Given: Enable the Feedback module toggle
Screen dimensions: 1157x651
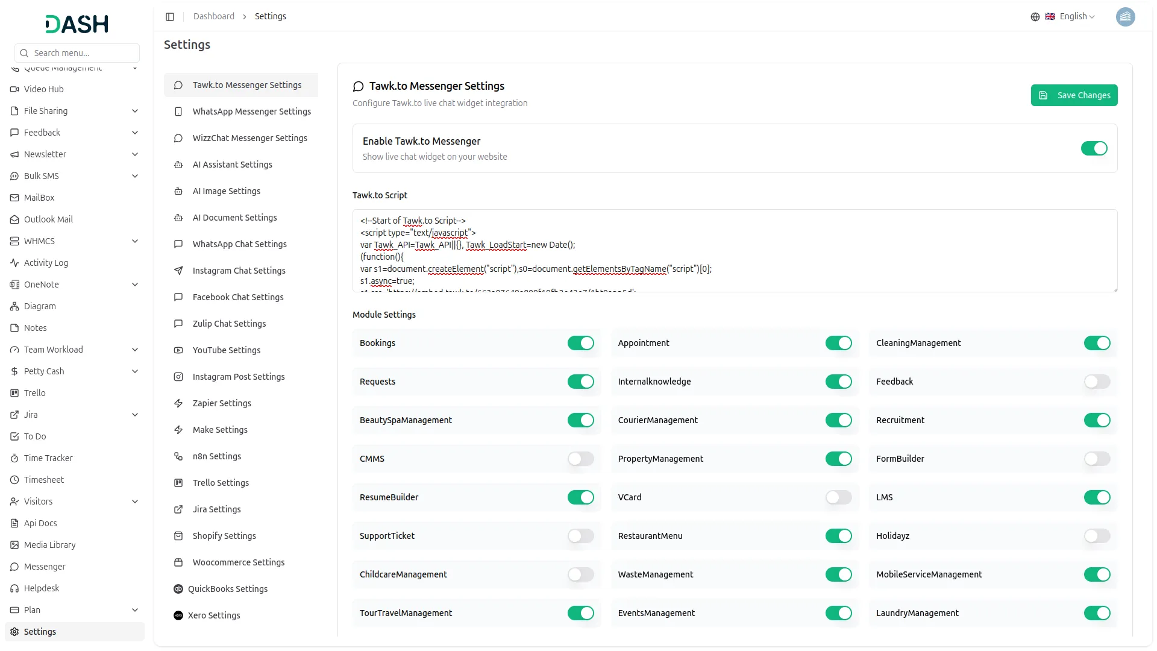Looking at the screenshot, I should click(1096, 381).
